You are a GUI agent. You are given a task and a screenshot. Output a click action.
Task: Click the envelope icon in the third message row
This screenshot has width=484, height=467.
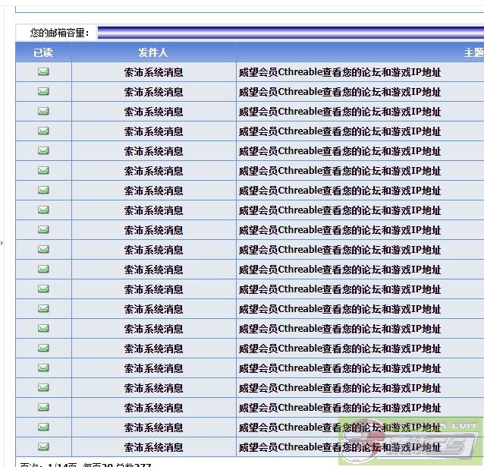point(43,112)
